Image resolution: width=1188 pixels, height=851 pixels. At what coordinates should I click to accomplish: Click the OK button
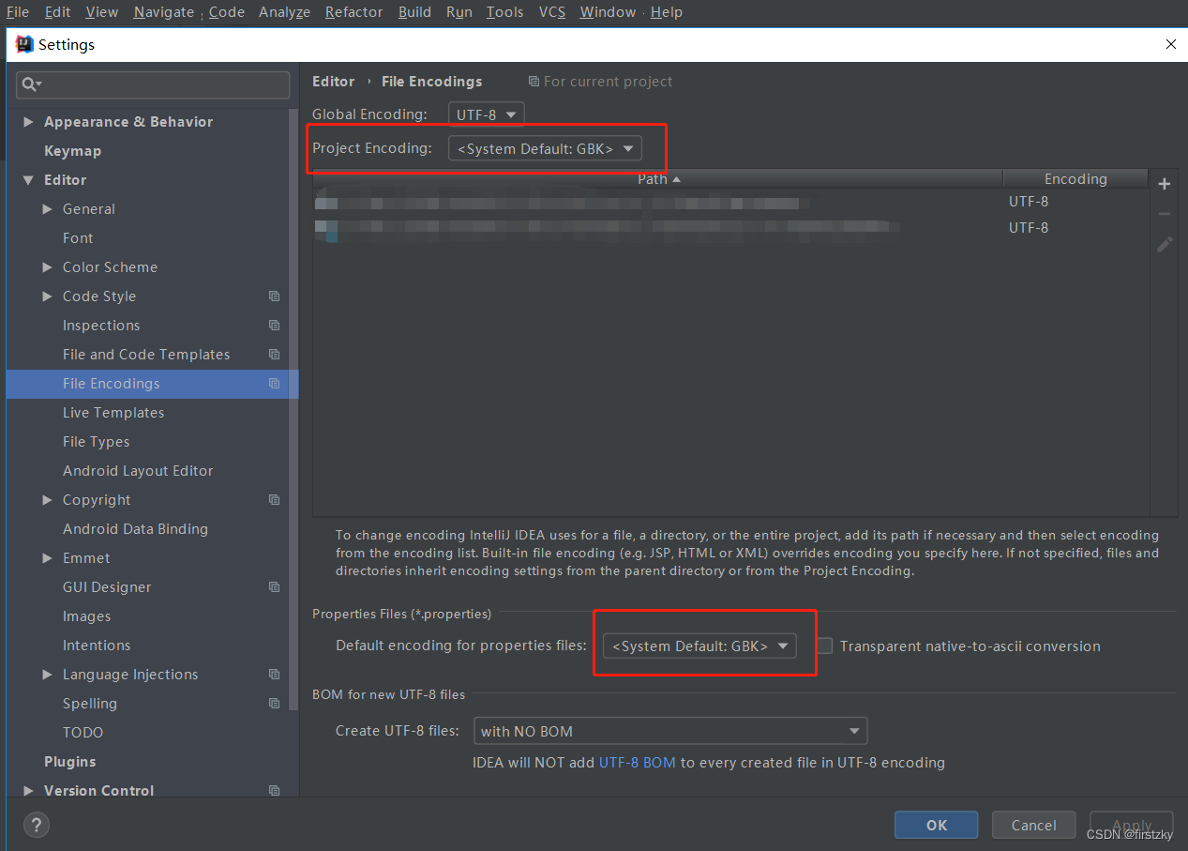pos(937,825)
